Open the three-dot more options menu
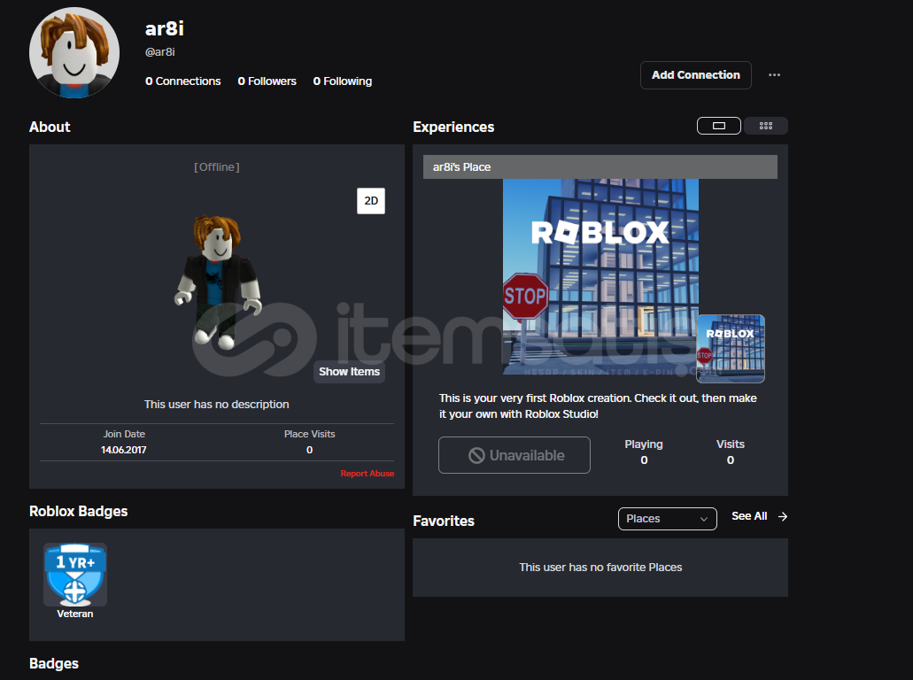The width and height of the screenshot is (913, 680). [774, 75]
